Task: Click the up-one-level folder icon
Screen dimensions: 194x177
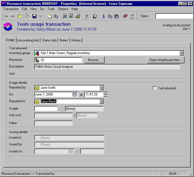Action: point(19,16)
